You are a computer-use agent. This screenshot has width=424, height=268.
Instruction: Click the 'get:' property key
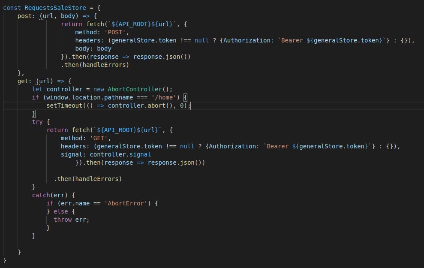tap(24, 81)
